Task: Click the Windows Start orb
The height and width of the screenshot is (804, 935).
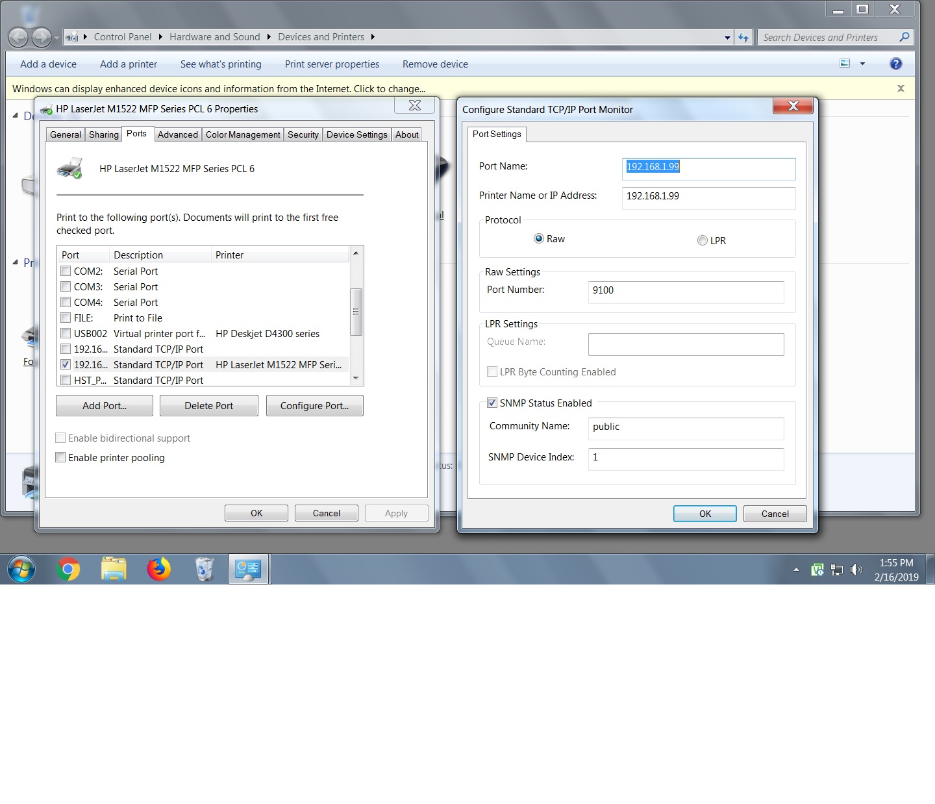Action: (21, 570)
